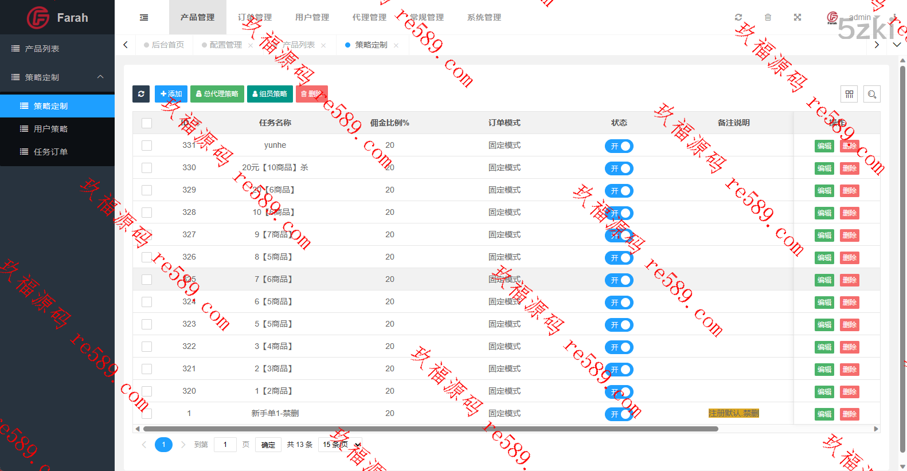Open the tab options dropdown chevron
The height and width of the screenshot is (471, 907).
(897, 45)
